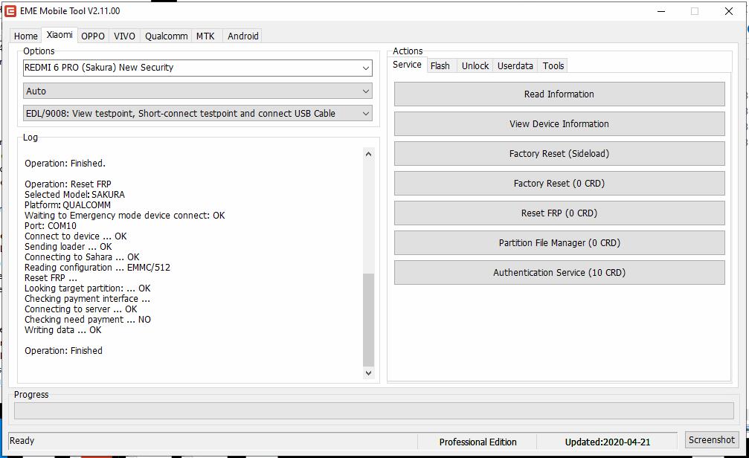Click the Updated:2020-04-21 status entry
This screenshot has height=458, width=749.
pyautogui.click(x=608, y=442)
